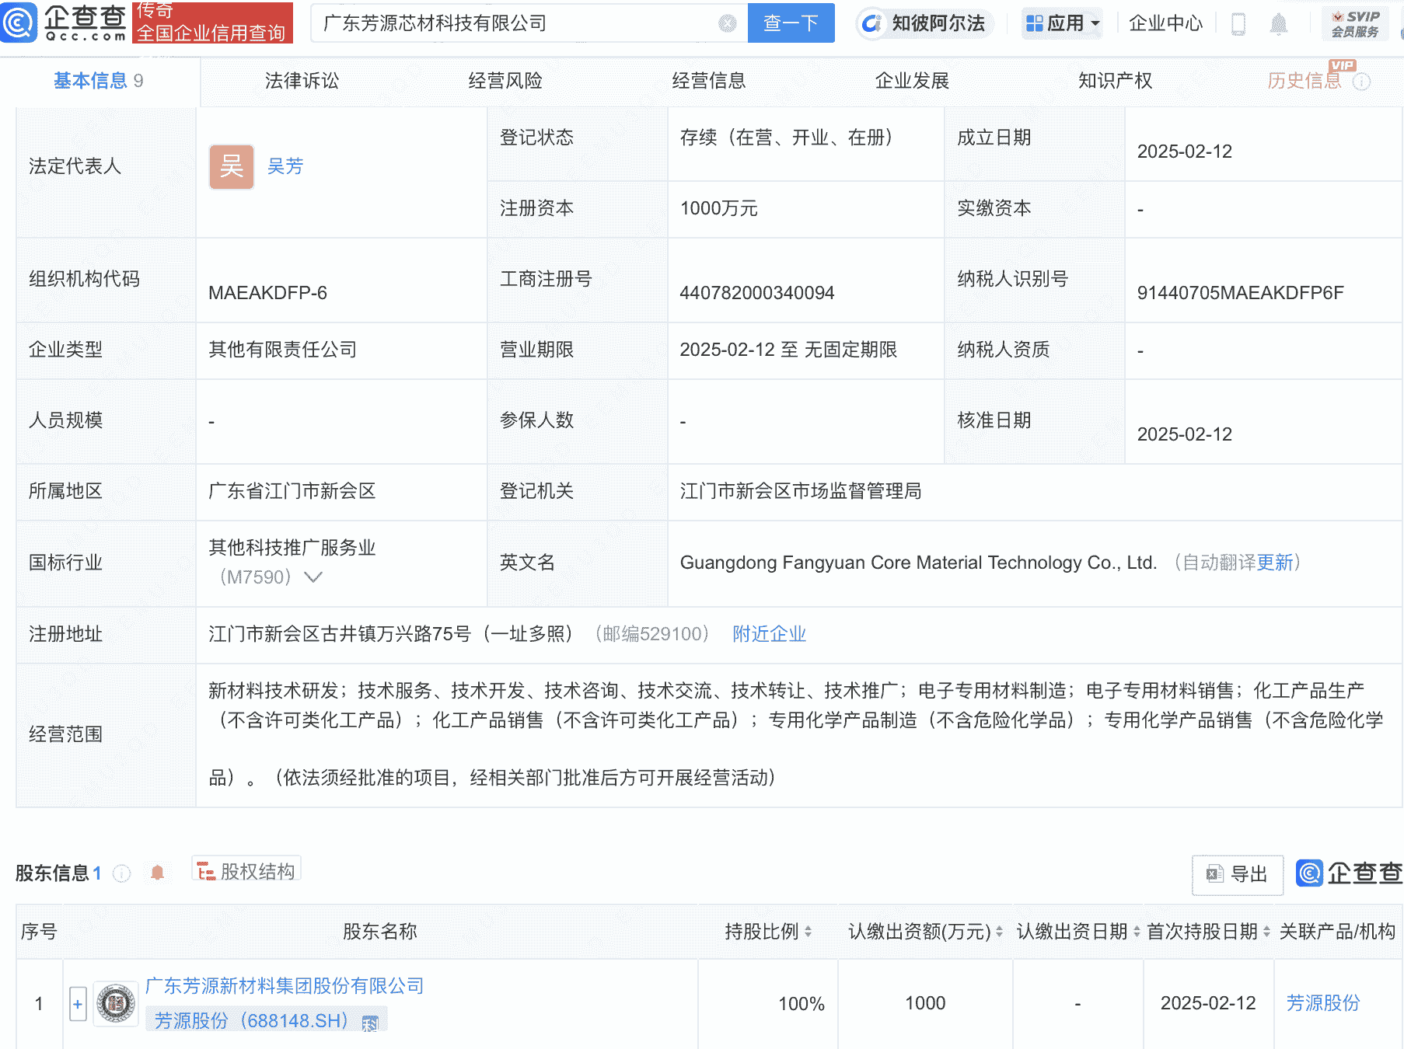
Task: Switch to the 法律诉讼 tab
Action: 303,80
